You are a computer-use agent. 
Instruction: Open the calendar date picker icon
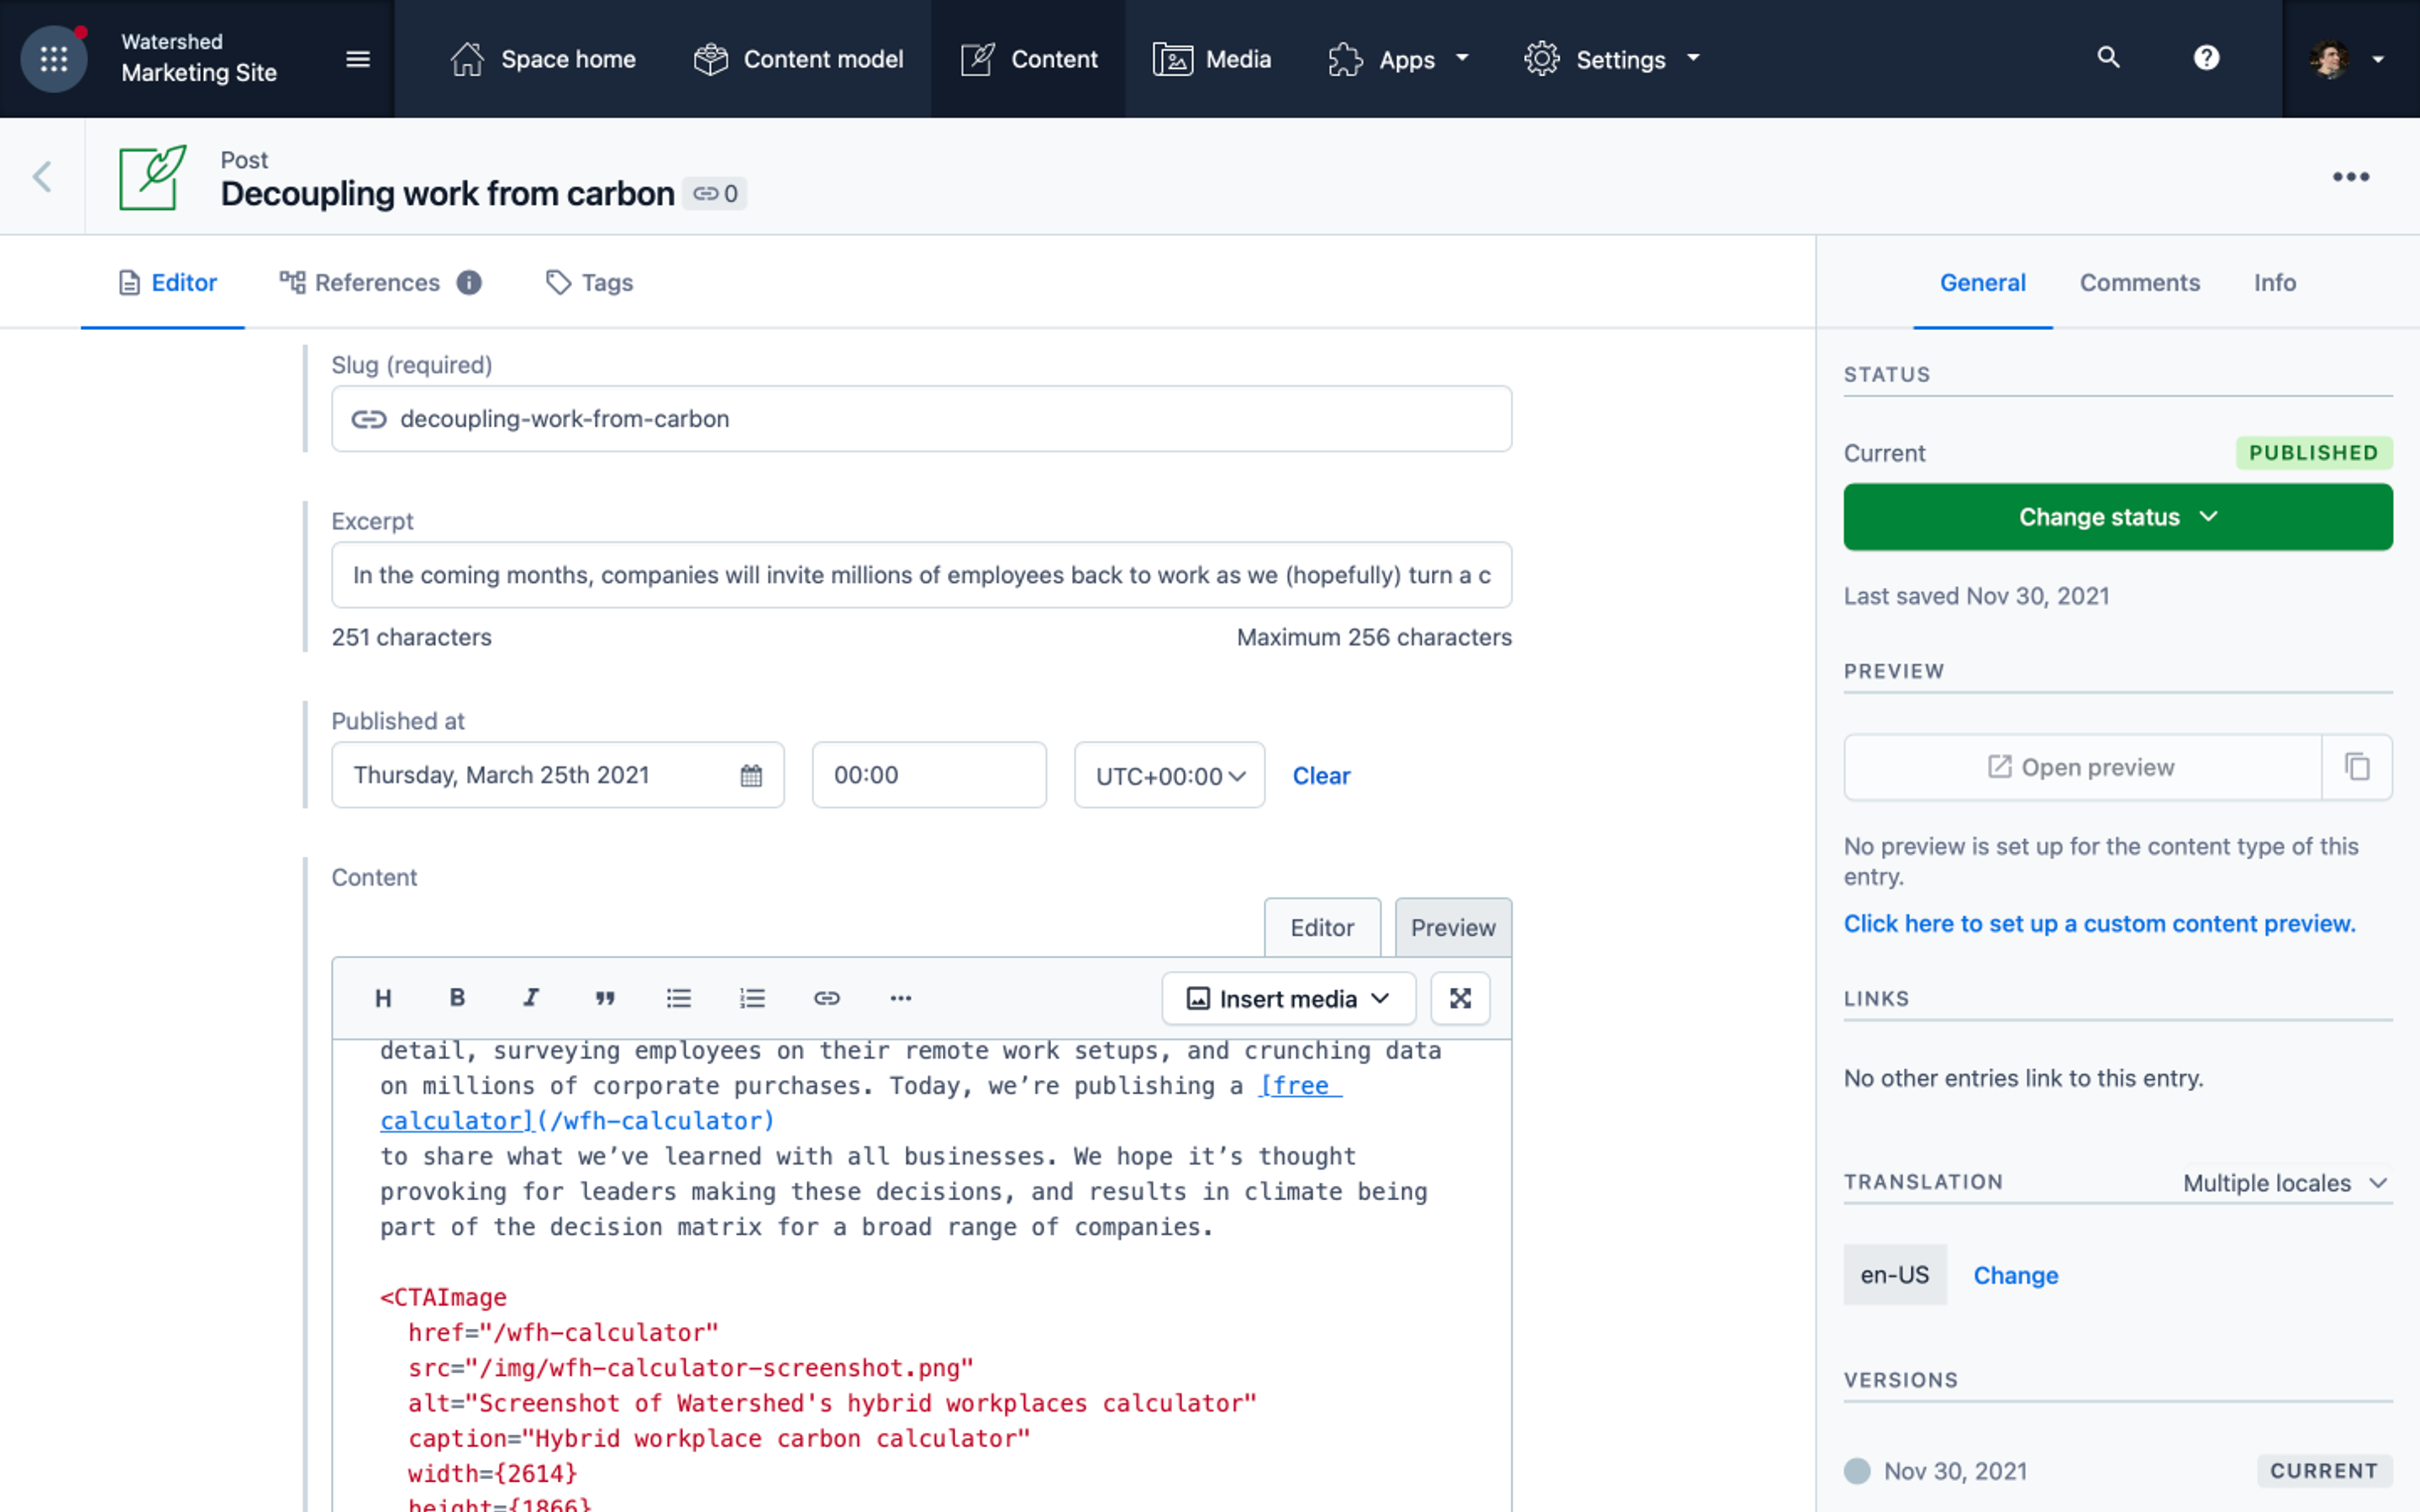tap(751, 775)
